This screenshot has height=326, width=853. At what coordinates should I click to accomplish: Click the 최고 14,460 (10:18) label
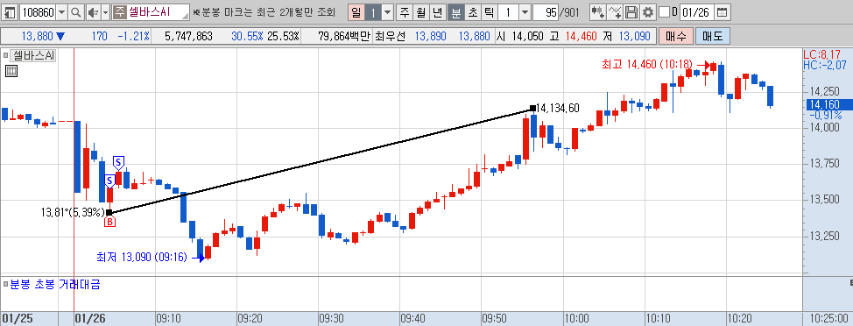tap(647, 64)
